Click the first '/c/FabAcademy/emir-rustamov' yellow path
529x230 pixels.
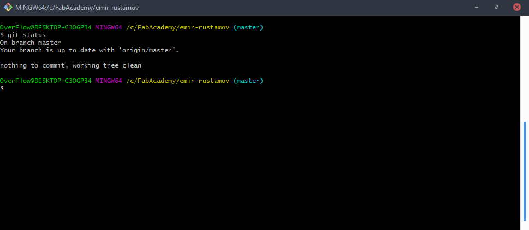tap(178, 28)
